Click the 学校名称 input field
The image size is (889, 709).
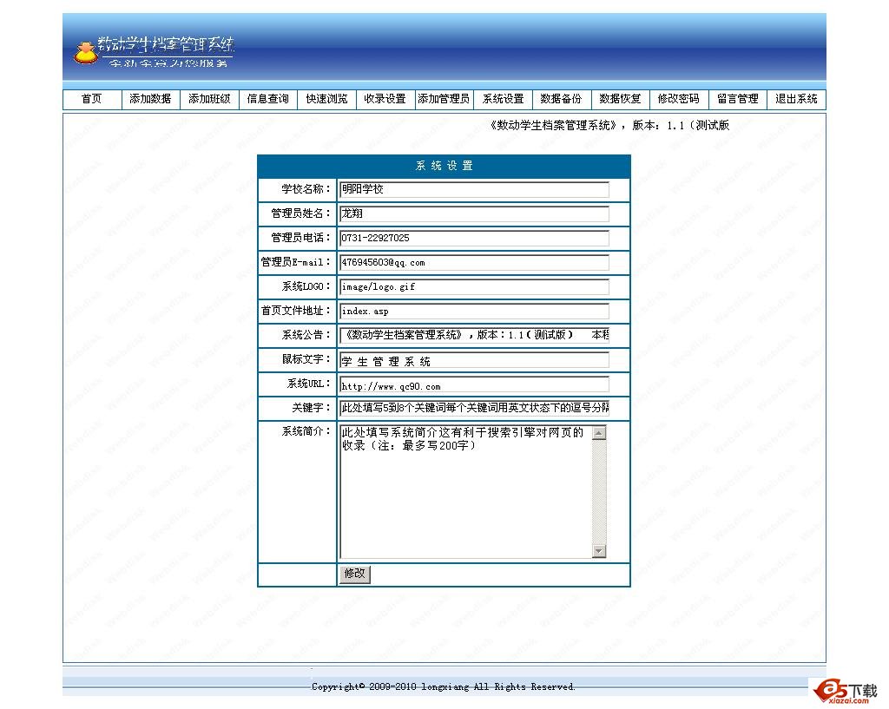(474, 189)
